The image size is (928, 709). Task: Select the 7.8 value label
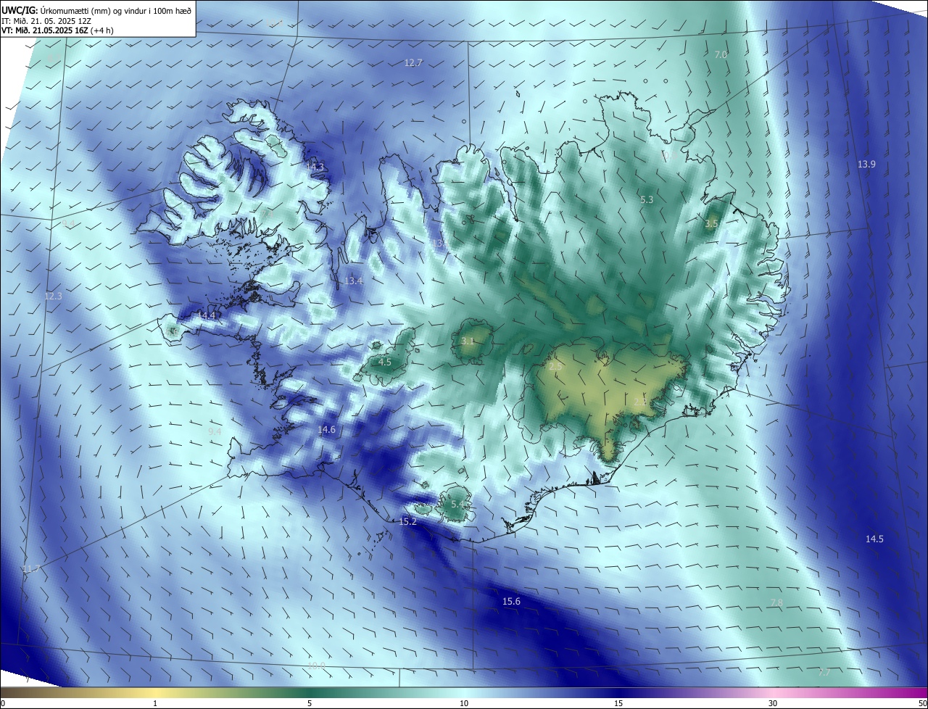pyautogui.click(x=776, y=603)
